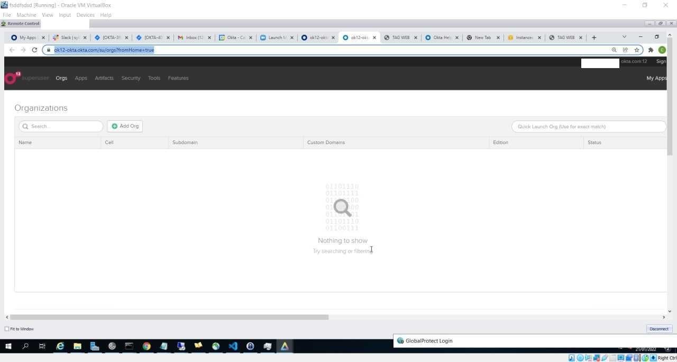Enable the Fit to Window checkbox

7,329
